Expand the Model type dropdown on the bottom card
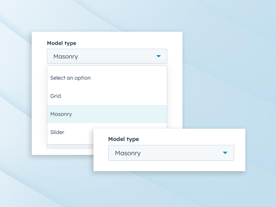This screenshot has width=276, height=207. [171, 153]
